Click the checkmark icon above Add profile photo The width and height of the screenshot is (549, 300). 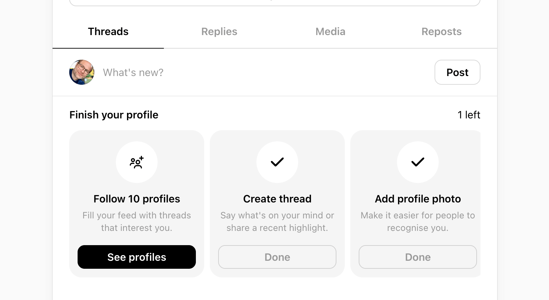click(x=417, y=162)
